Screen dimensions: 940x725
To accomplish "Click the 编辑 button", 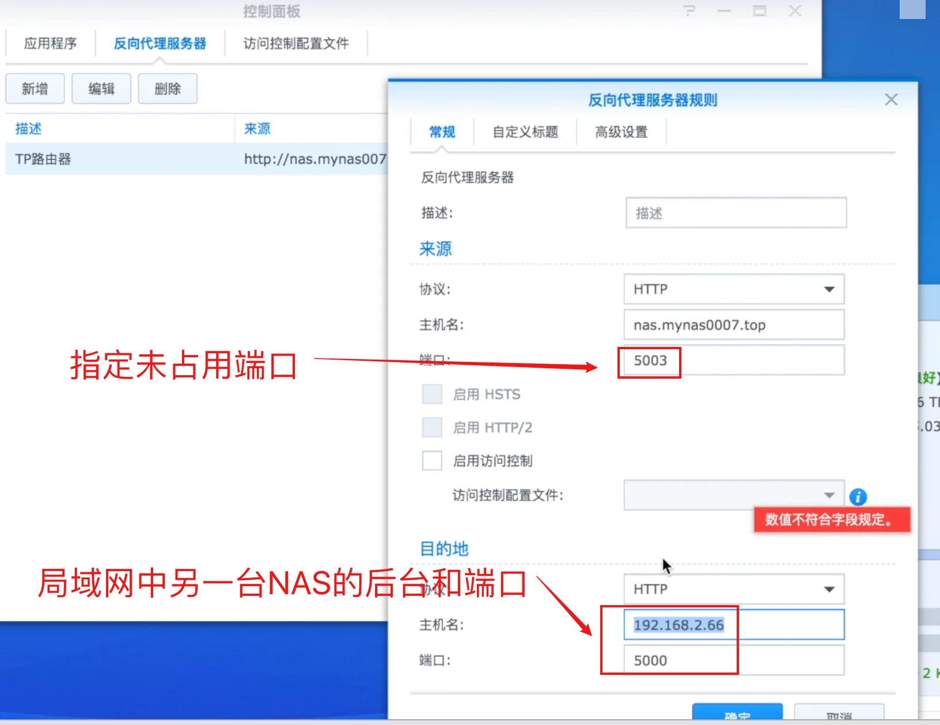I will coord(101,88).
